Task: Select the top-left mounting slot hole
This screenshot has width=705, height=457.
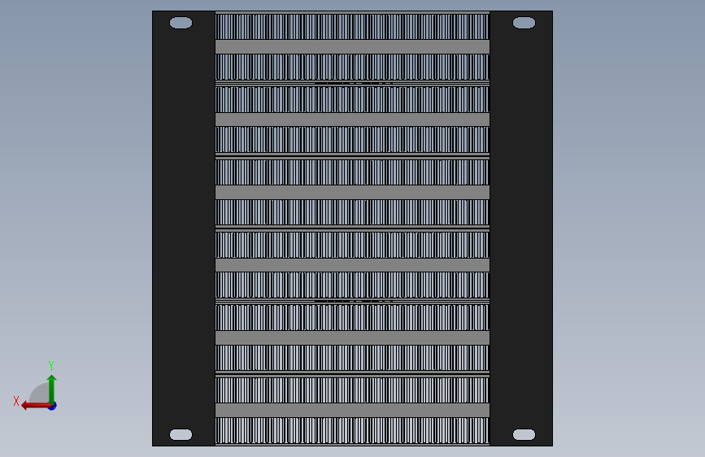Action: pos(181,23)
